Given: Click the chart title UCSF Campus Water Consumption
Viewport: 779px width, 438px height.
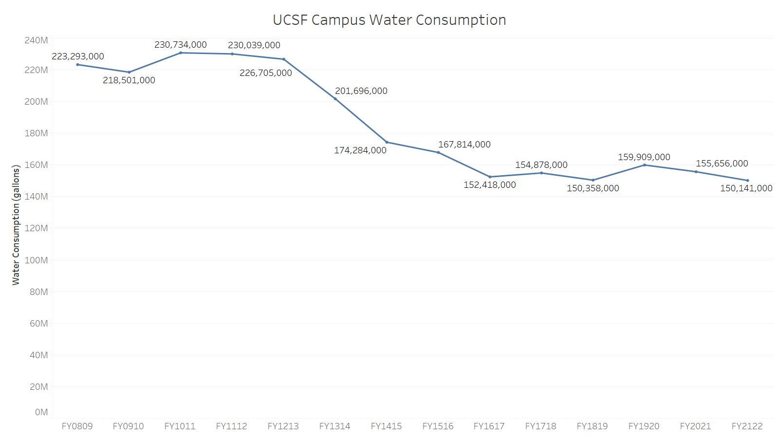Looking at the screenshot, I should click(x=389, y=20).
